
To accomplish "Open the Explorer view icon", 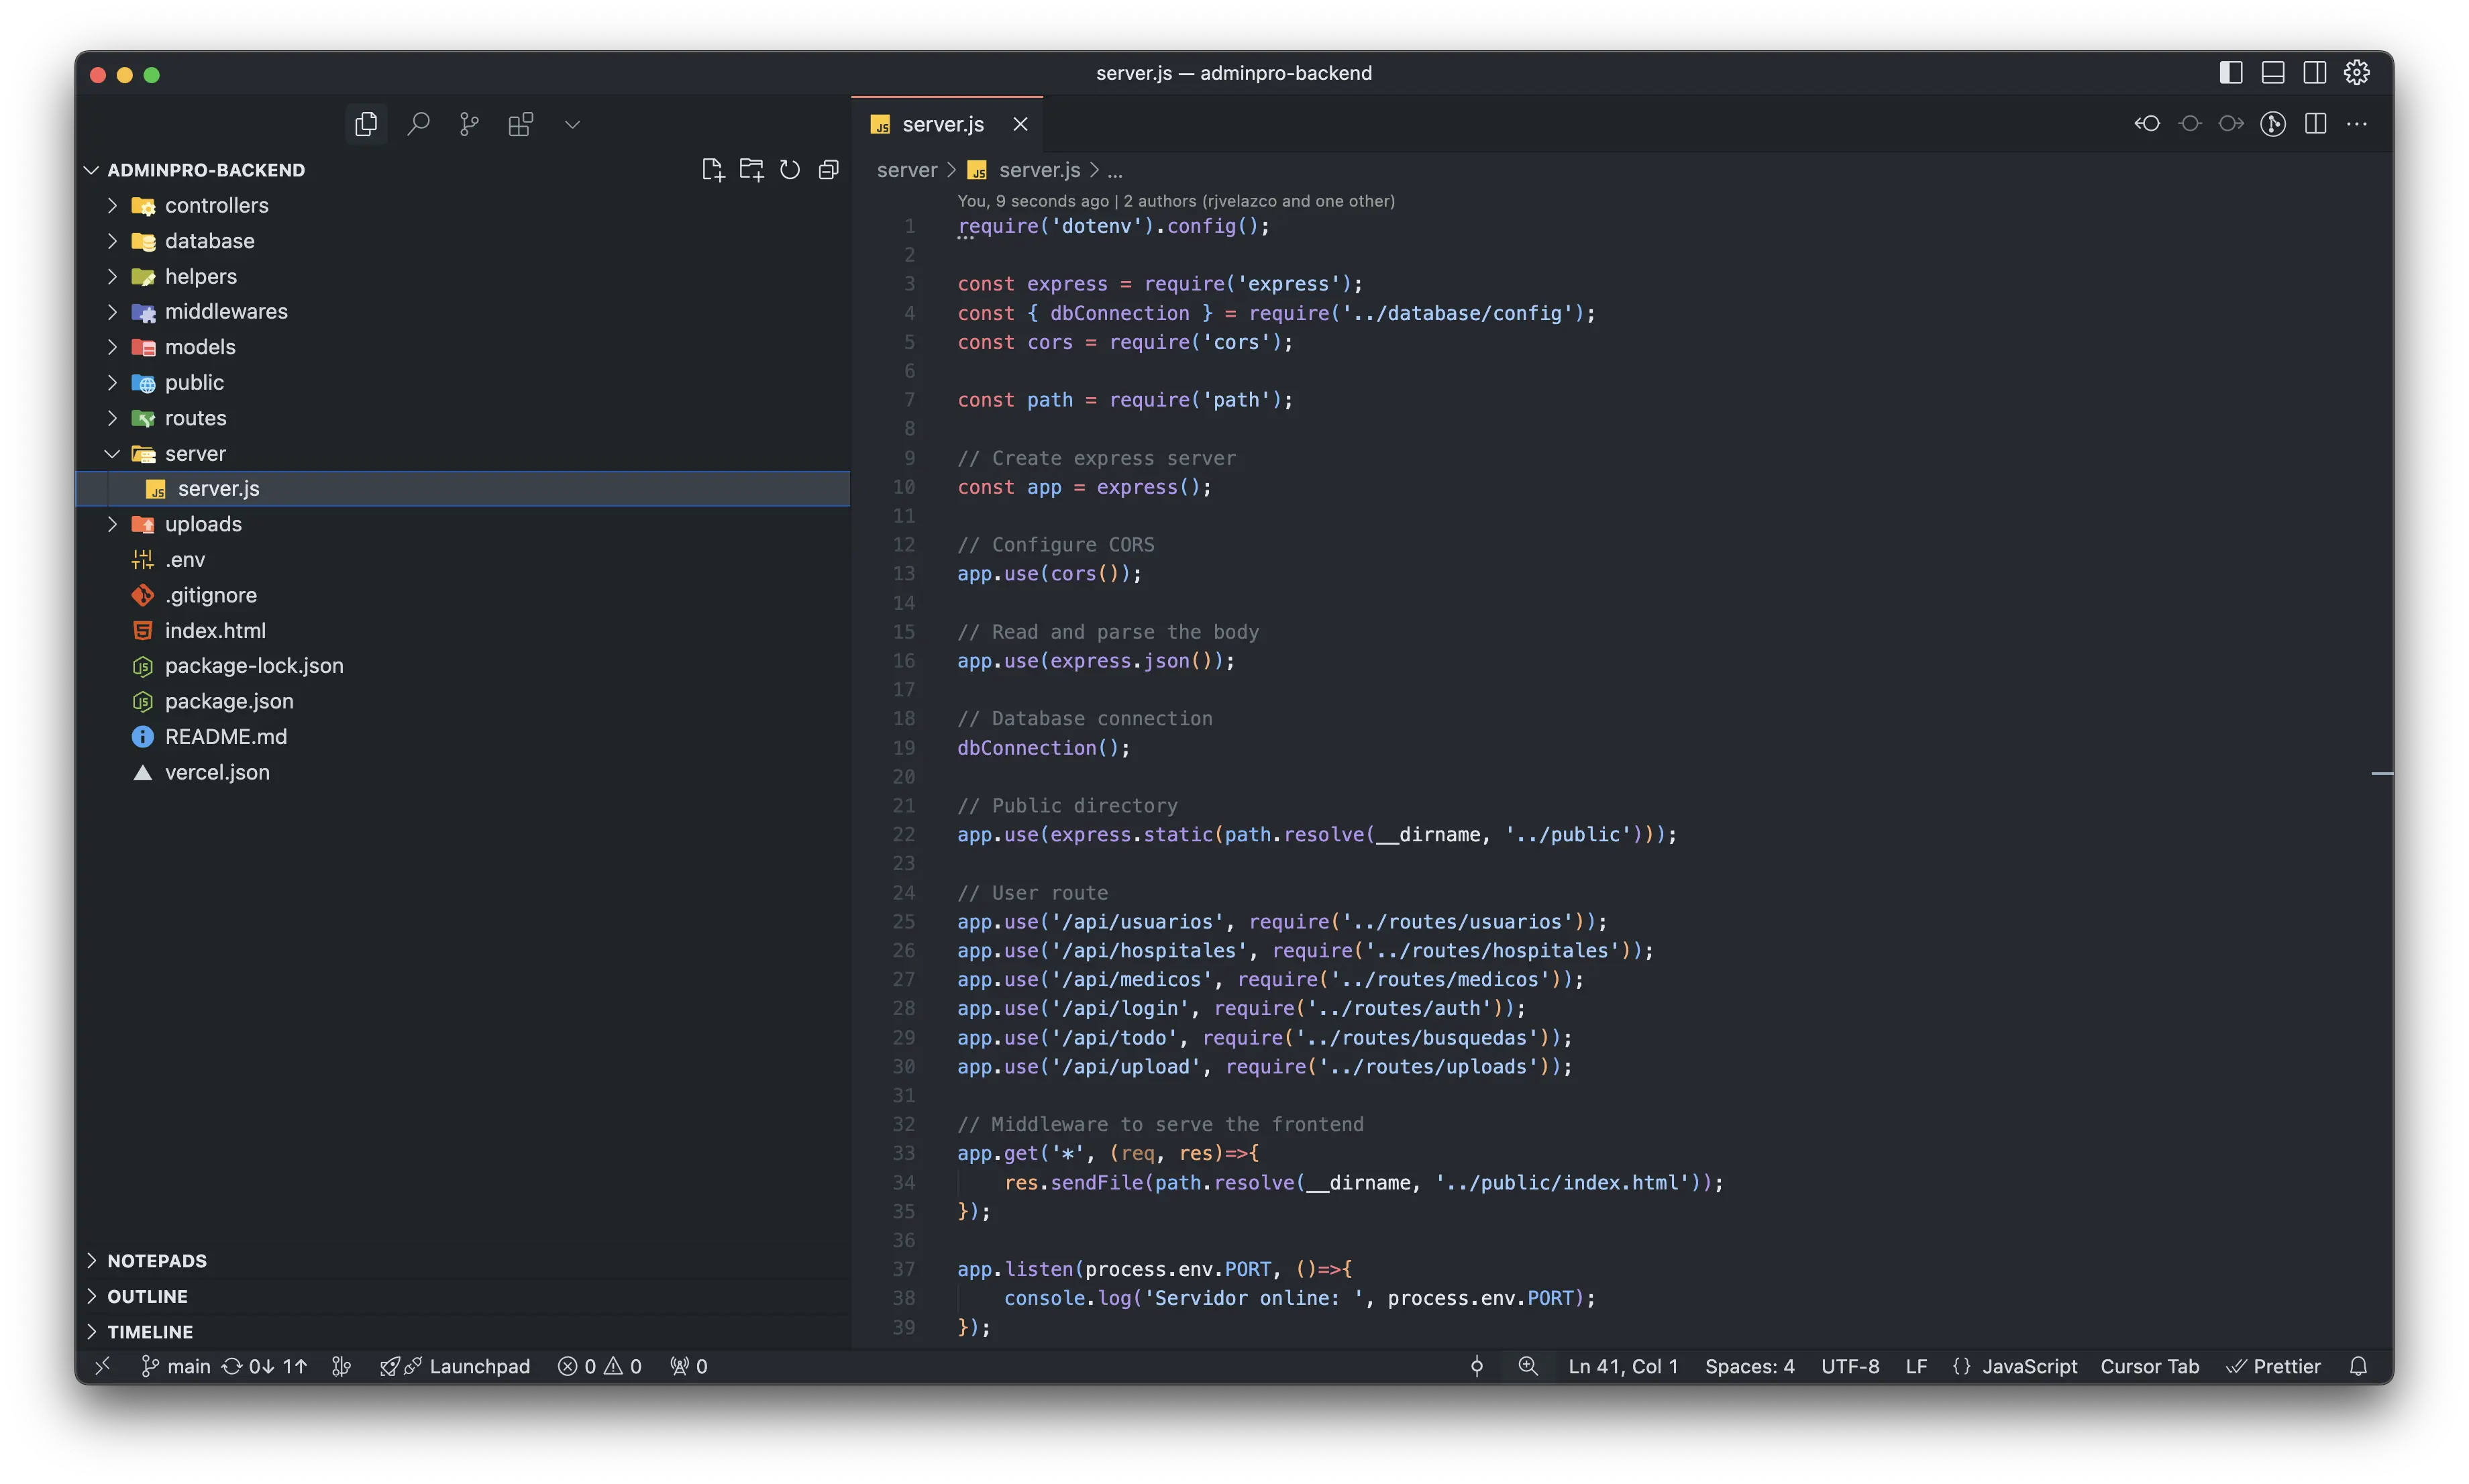I will (366, 124).
